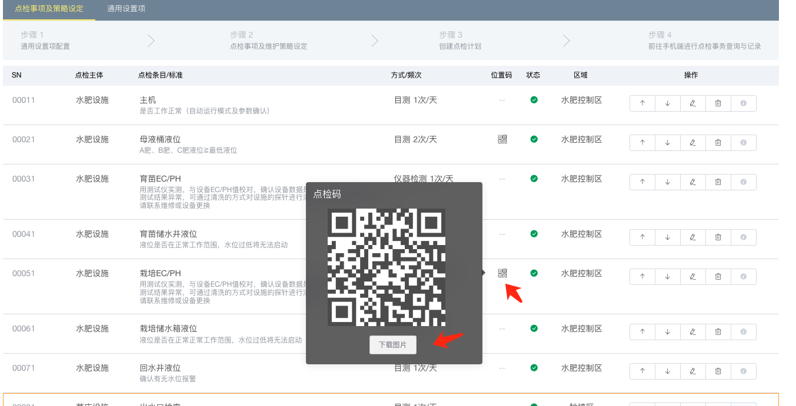Click item name 回水井液位

160,368
